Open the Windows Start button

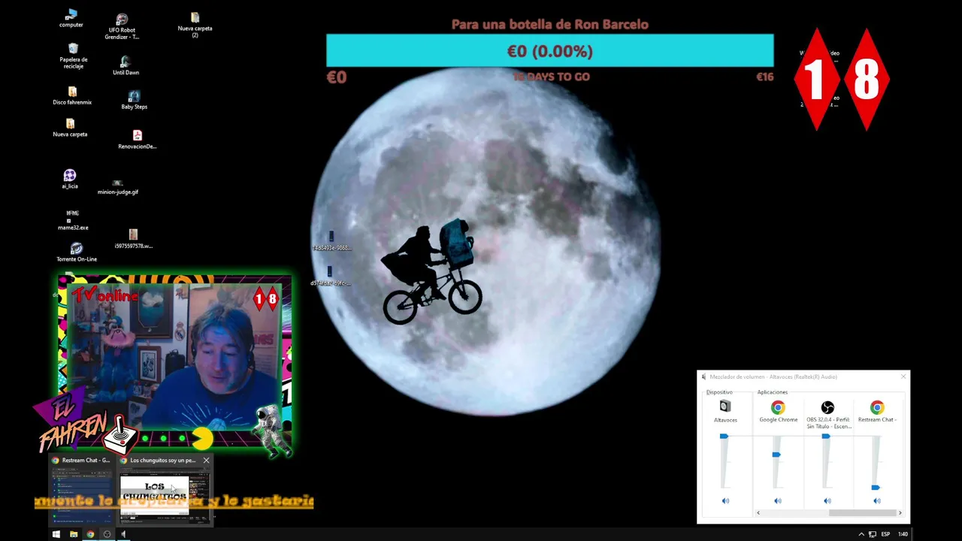[56, 534]
